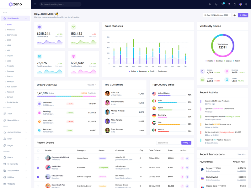This screenshot has width=251, height=188.
Task: Open the Sort By dropdown
Action: pos(186,143)
